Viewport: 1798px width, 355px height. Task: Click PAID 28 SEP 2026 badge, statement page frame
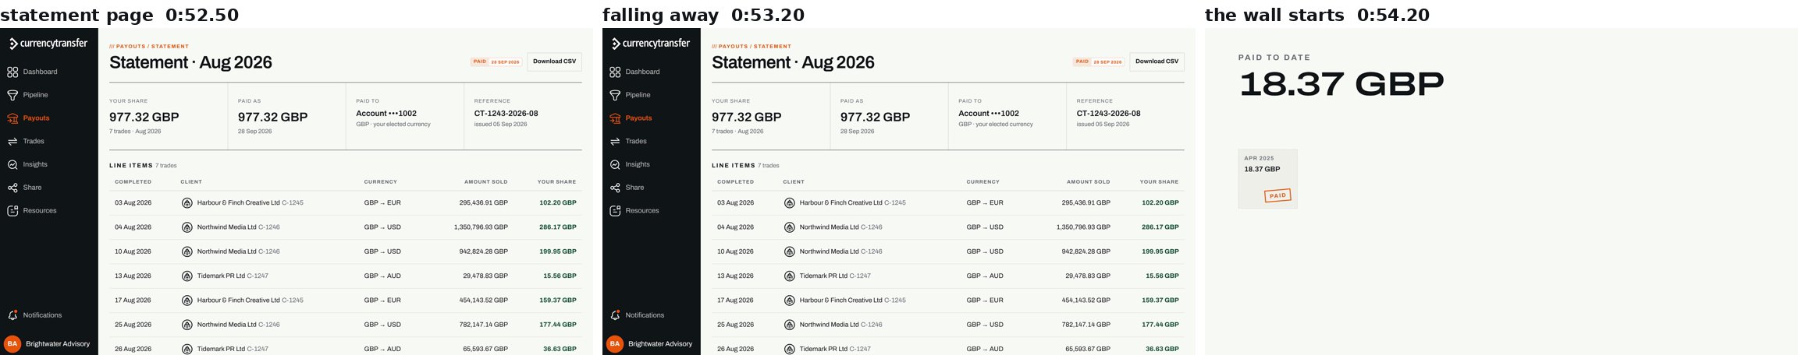(x=496, y=62)
